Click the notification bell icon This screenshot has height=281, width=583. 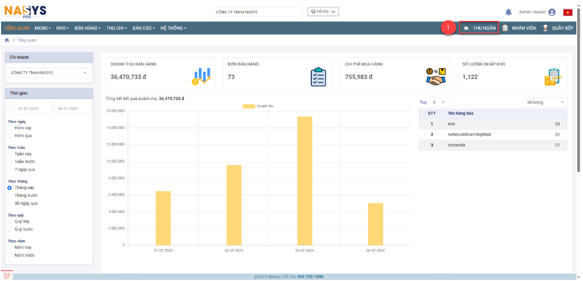point(508,12)
